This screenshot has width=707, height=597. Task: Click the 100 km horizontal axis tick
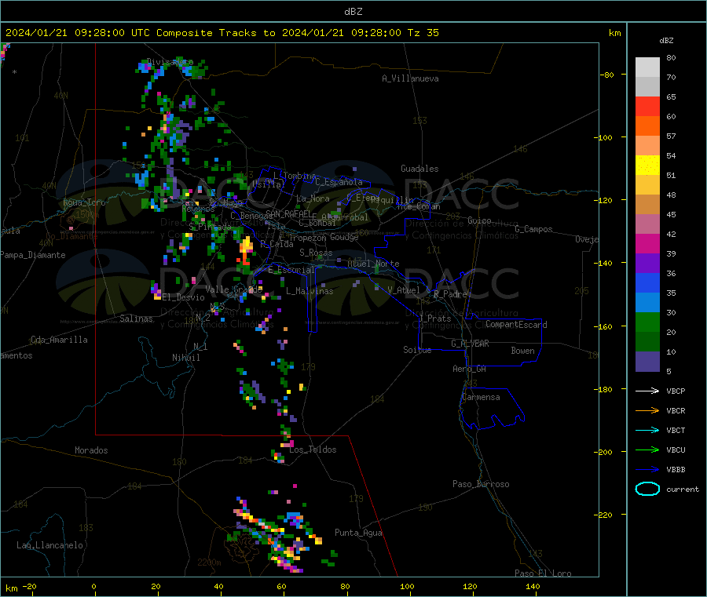coord(407,586)
